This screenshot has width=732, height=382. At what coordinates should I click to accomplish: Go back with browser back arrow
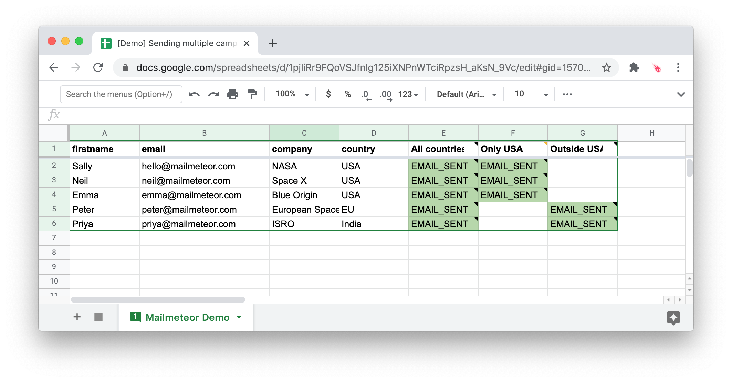point(54,67)
